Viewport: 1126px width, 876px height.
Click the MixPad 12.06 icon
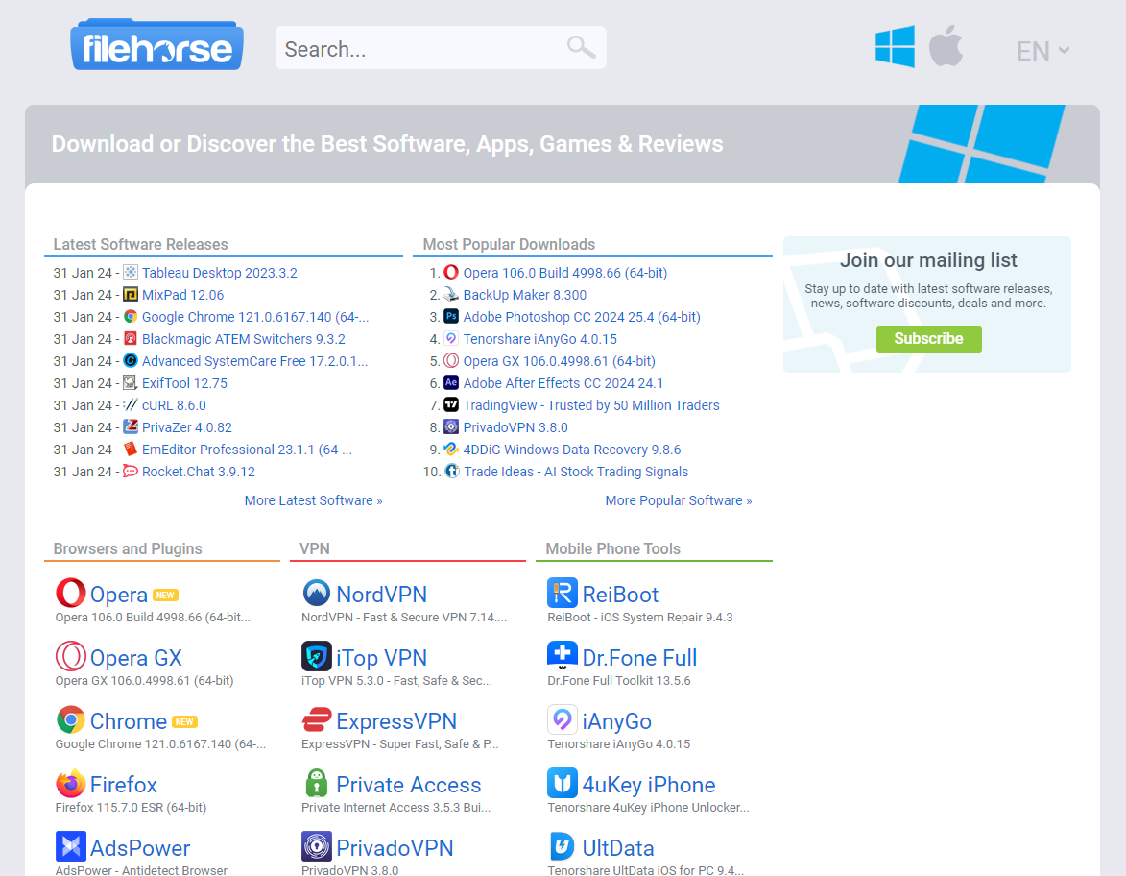click(x=131, y=295)
